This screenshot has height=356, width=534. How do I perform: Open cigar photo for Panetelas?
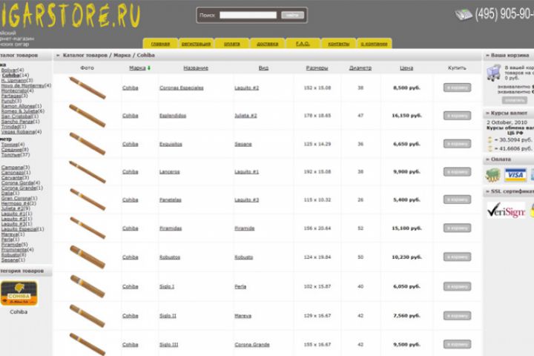click(88, 200)
